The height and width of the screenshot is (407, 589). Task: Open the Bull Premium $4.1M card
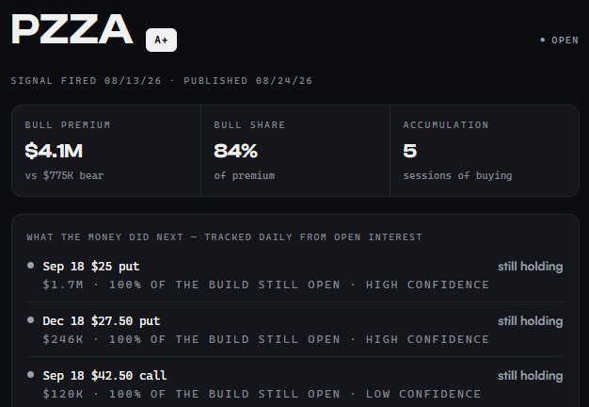(106, 151)
